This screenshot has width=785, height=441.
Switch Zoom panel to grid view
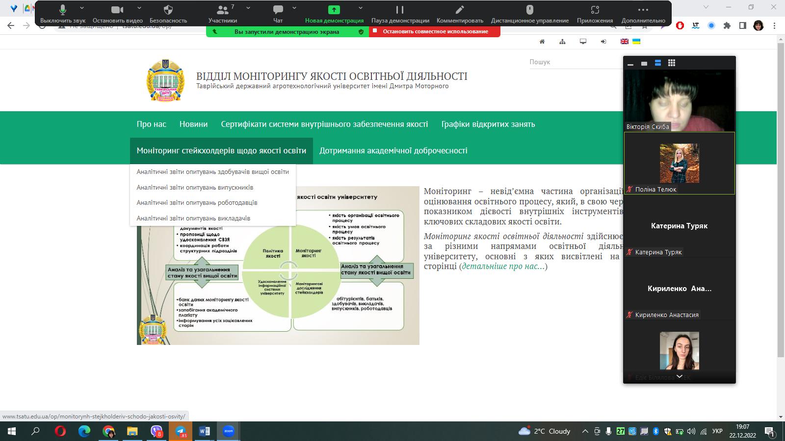[672, 63]
